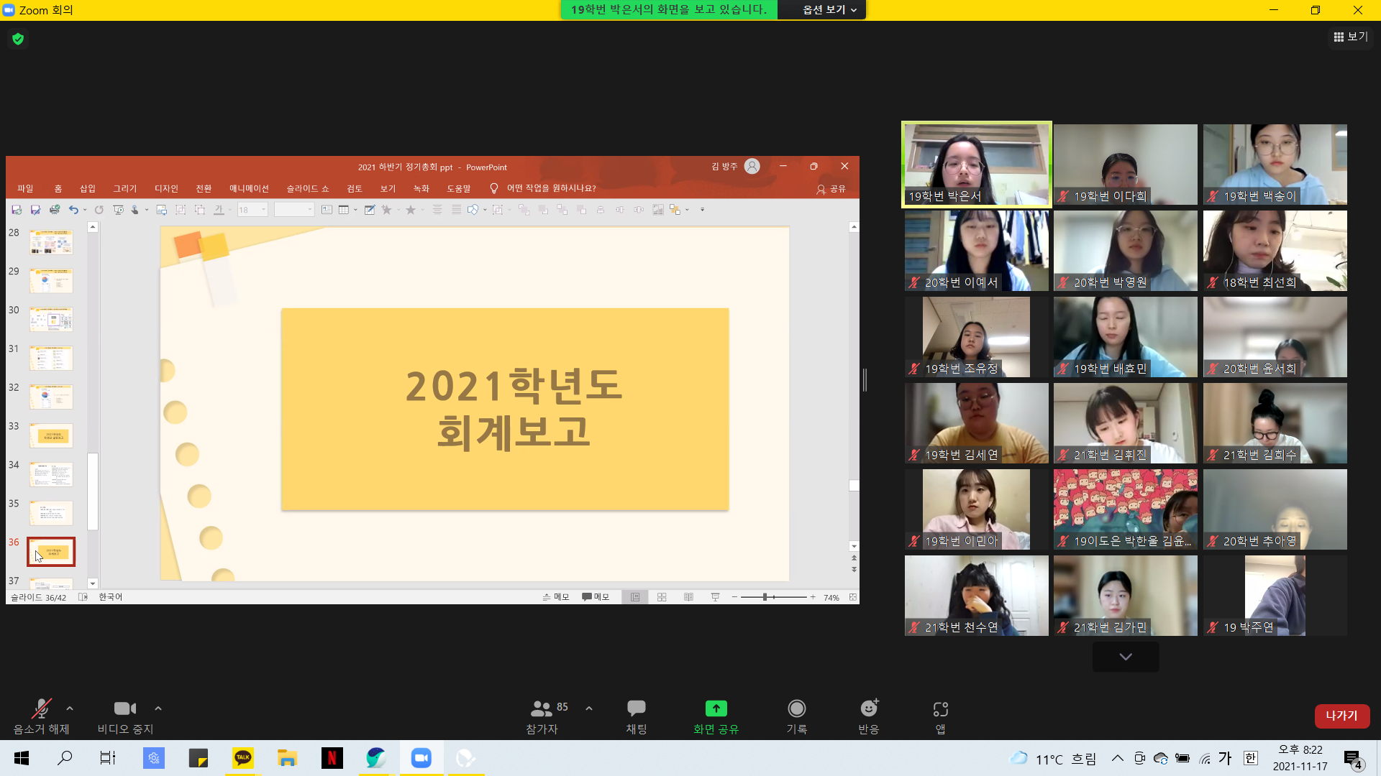Select 19학번 박은서 video tile

click(x=976, y=165)
